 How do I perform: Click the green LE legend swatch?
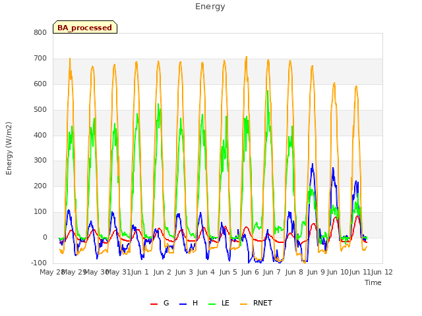tap(212, 304)
